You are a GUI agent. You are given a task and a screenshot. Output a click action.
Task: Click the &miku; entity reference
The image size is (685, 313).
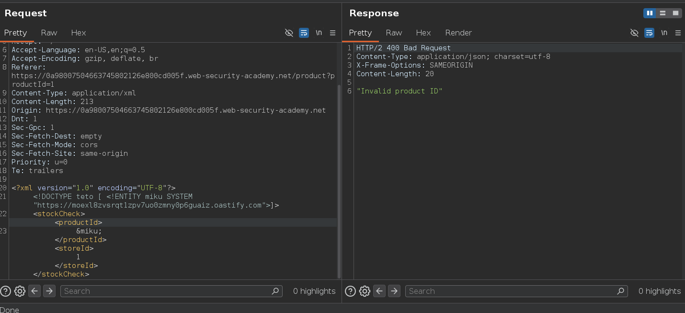click(89, 231)
